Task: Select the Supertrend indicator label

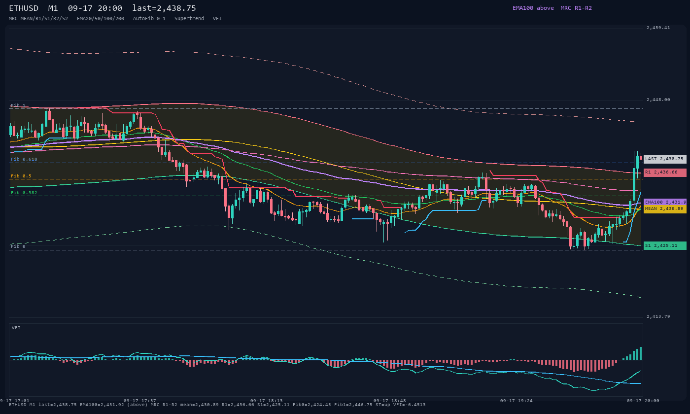Action: click(189, 19)
